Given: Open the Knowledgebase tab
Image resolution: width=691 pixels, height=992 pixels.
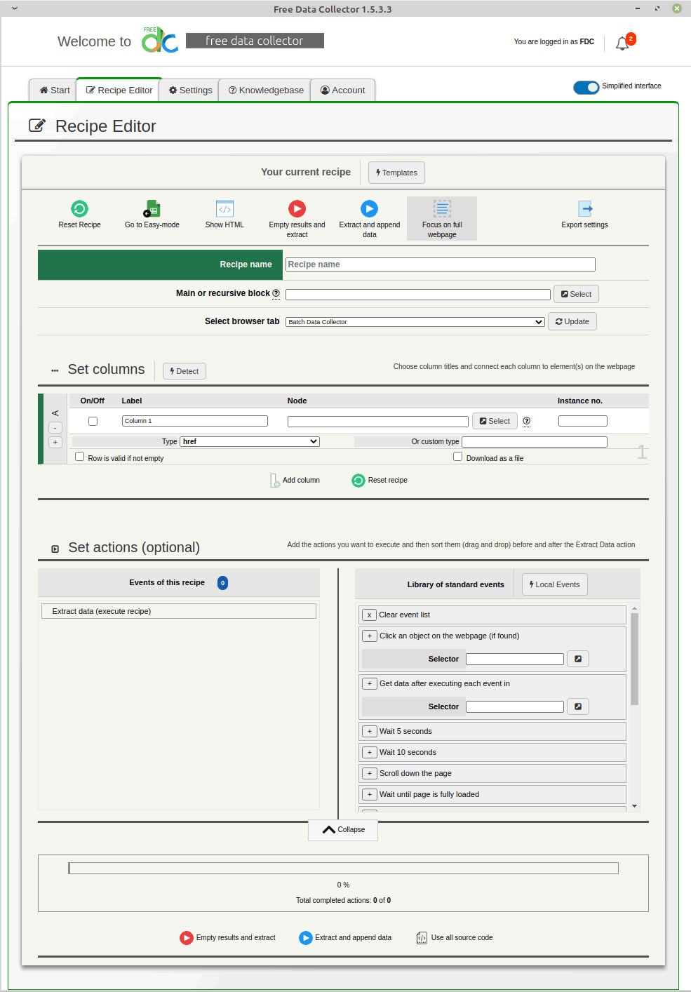Looking at the screenshot, I should [265, 91].
